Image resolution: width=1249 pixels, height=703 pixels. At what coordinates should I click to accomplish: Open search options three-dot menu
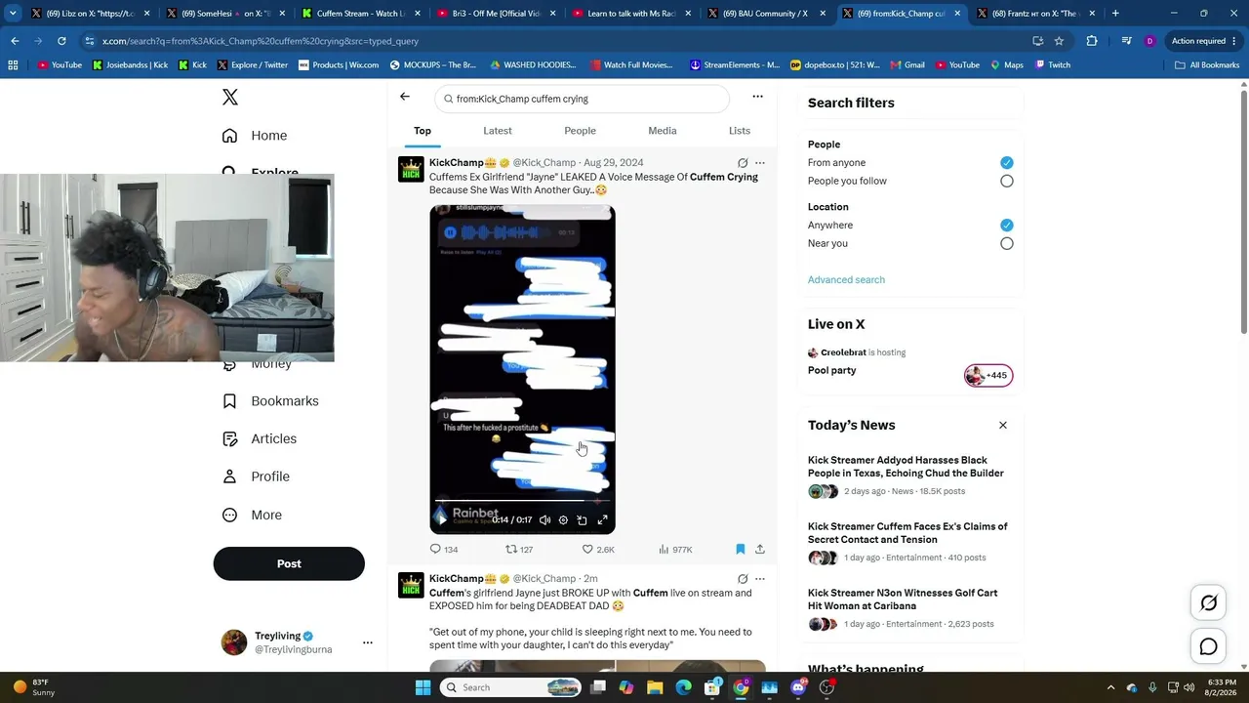tap(757, 97)
